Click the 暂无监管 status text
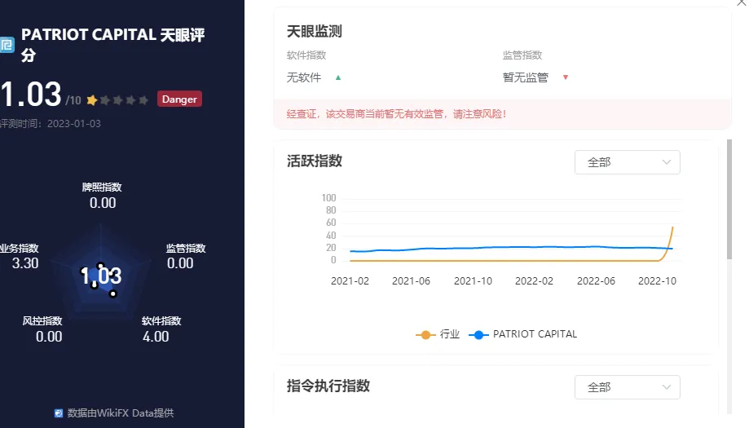Viewport: 749px width, 428px height. pyautogui.click(x=526, y=77)
